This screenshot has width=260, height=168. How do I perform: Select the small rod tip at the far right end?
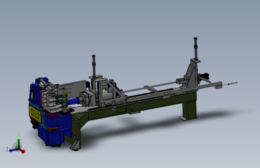[x=232, y=83]
